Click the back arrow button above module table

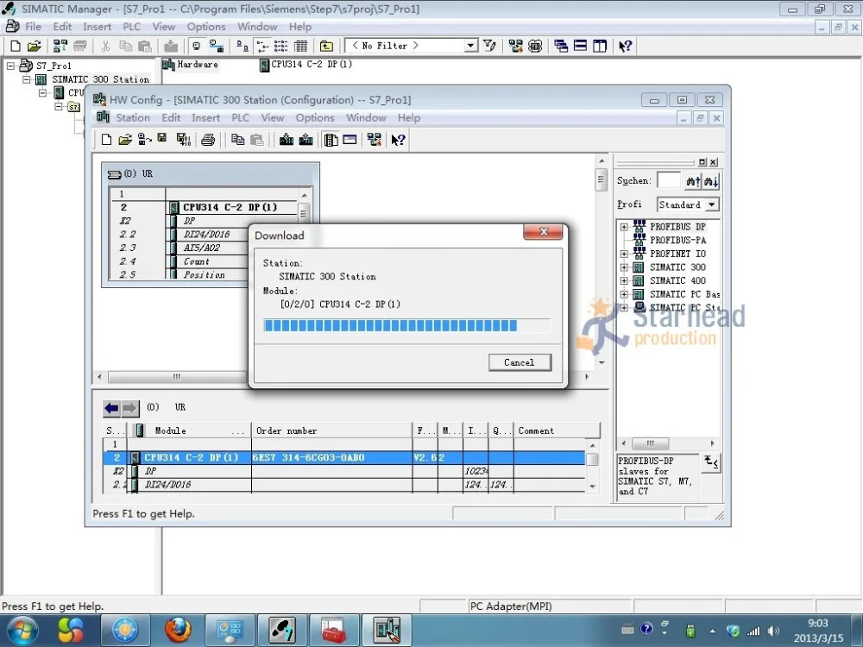click(x=111, y=408)
